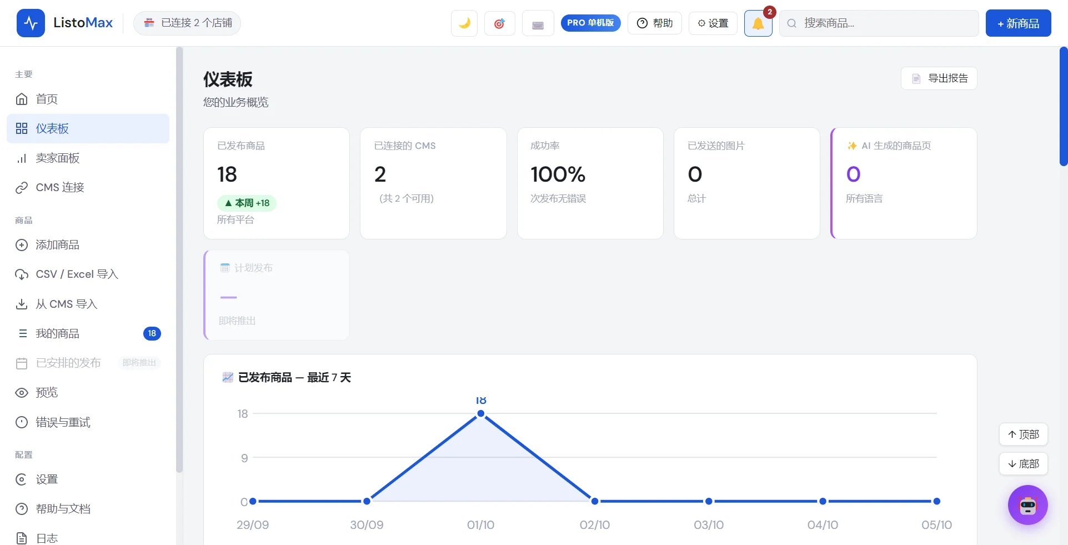Click the ▲ 本周 +18 badge
The height and width of the screenshot is (545, 1068).
coord(247,203)
